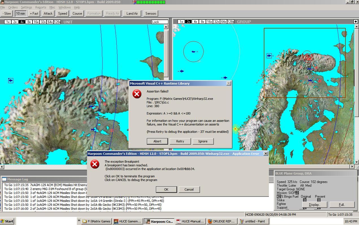Set Group map zoom to 64x
Image resolution: width=359 pixels, height=225 pixels.
click(x=223, y=22)
